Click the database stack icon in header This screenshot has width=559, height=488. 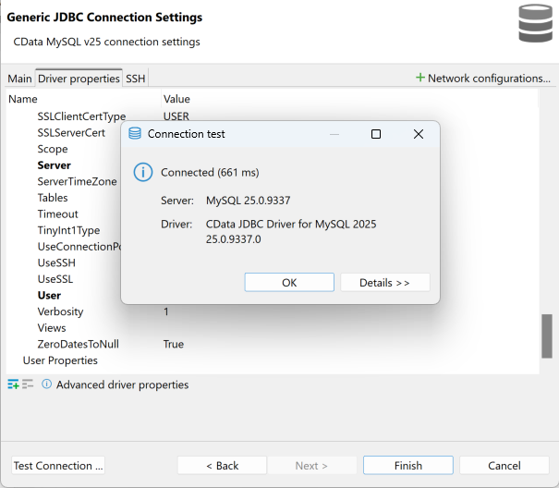[535, 24]
